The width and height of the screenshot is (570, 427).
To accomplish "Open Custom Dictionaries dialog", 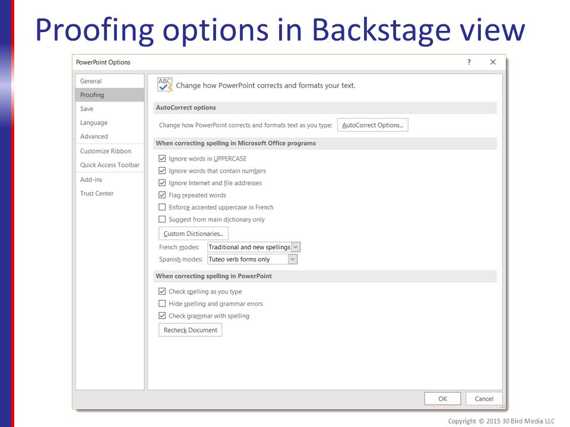I will pos(194,234).
